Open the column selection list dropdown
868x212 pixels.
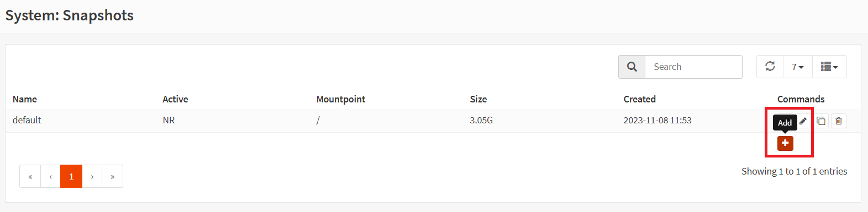pos(829,67)
